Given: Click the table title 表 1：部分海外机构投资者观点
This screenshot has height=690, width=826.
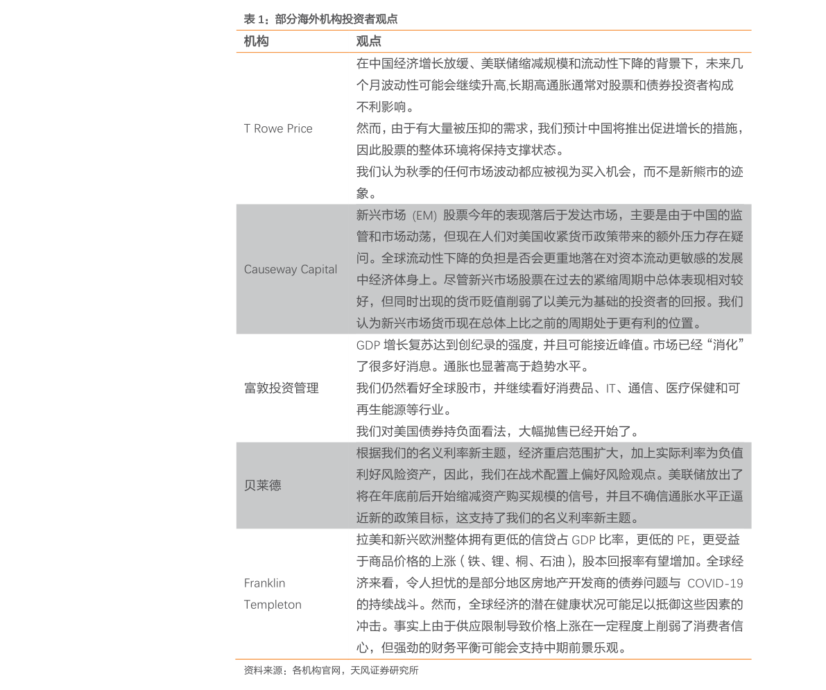Looking at the screenshot, I should pos(320,19).
